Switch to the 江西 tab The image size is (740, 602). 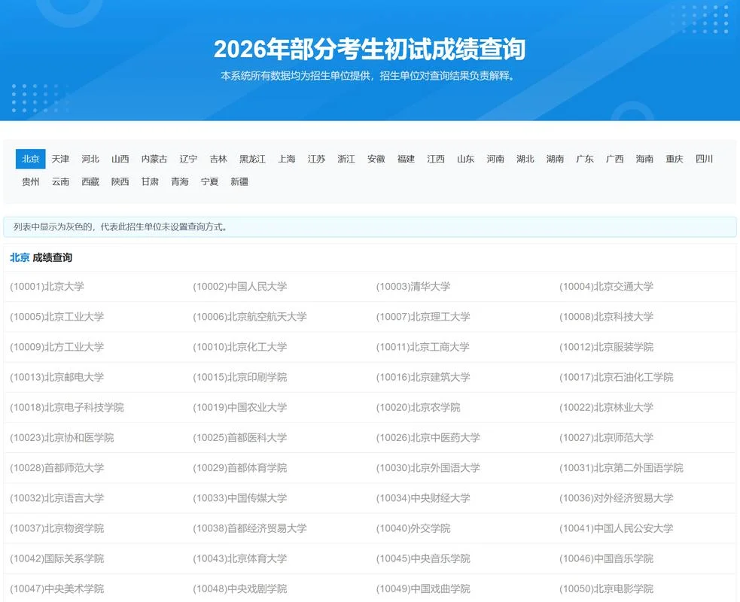tap(436, 159)
